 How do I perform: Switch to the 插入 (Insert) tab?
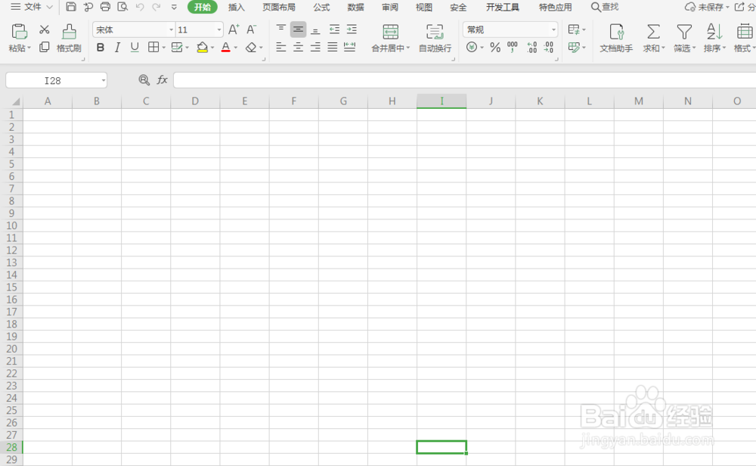(236, 8)
